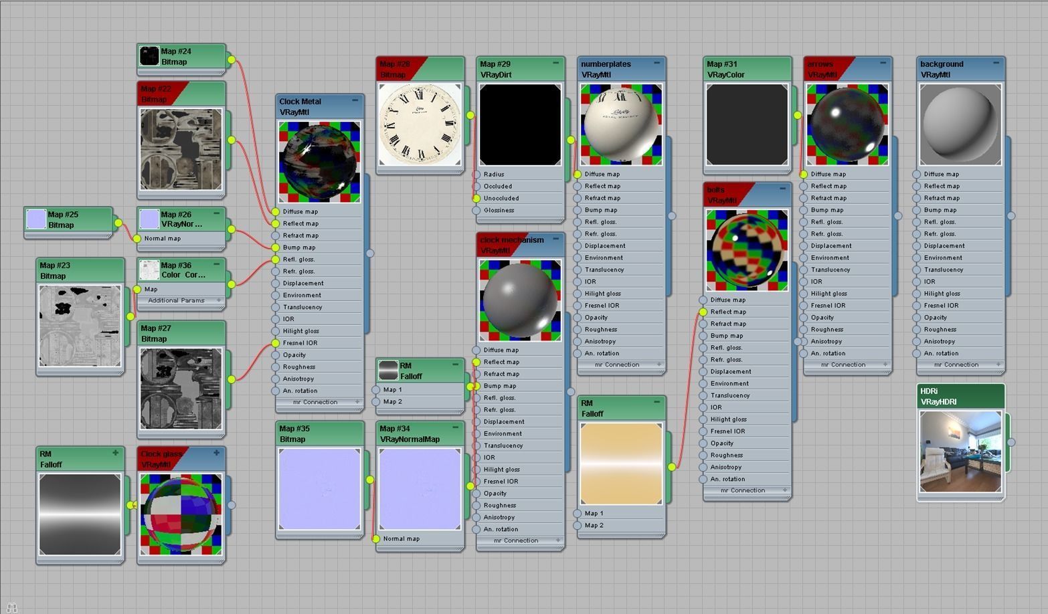Expand the grey RM Falloff node beside Clock glass
Screen dimensions: 1048x614
pyautogui.click(x=116, y=453)
